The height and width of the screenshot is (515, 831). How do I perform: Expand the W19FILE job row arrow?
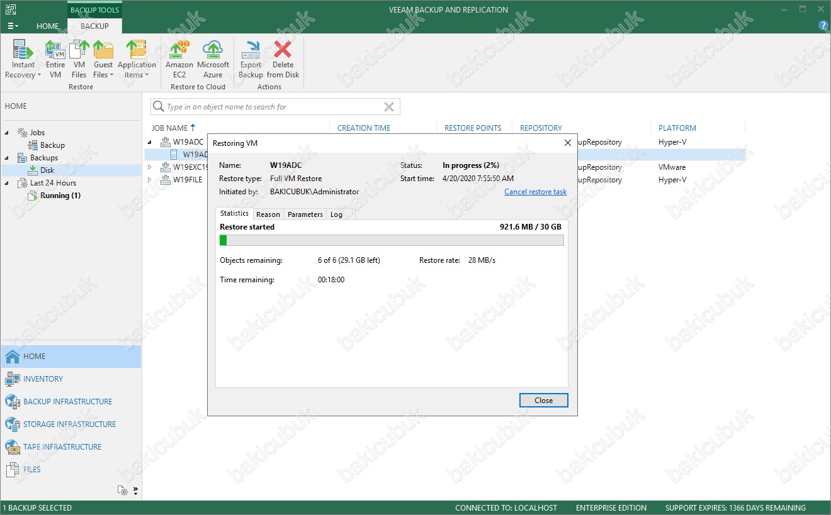coord(150,180)
